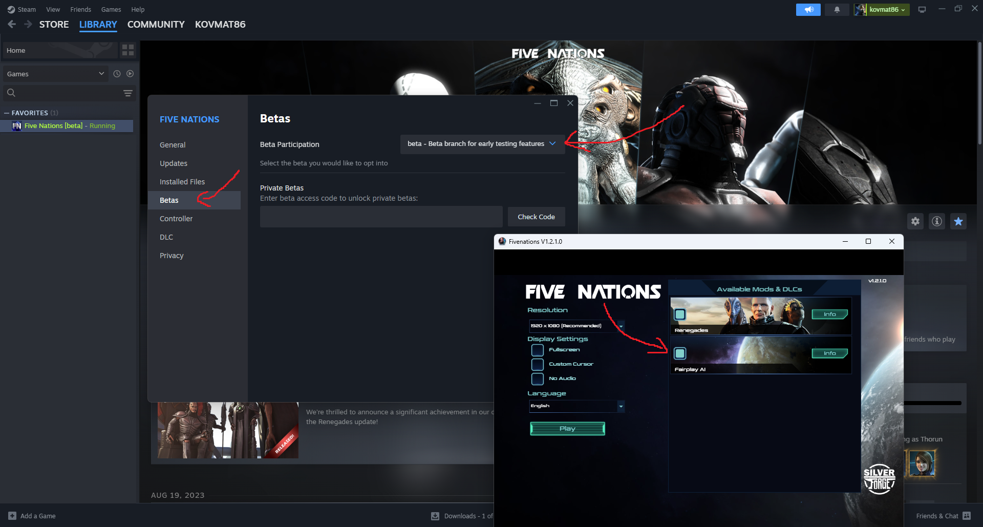Open library advanced filter icon

128,93
